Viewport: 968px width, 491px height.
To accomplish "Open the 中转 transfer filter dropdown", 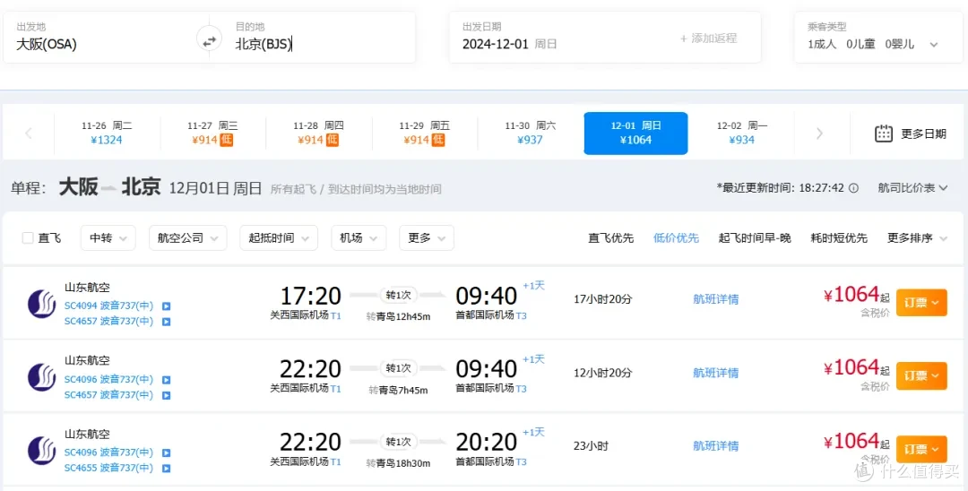I will click(x=108, y=238).
